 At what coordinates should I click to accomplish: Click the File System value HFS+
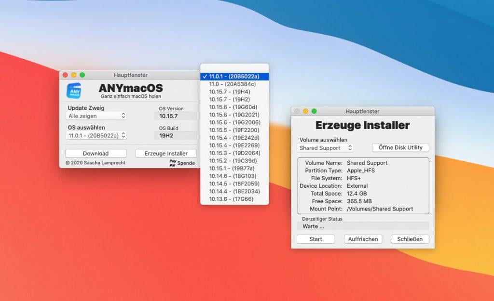(354, 178)
